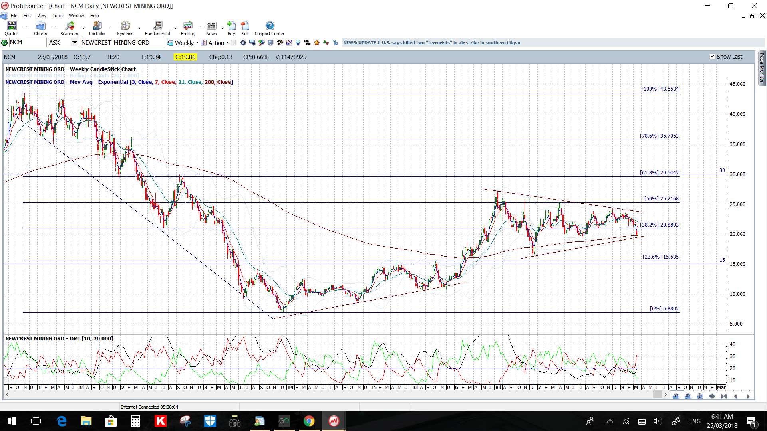Open Google Chrome from the taskbar

(309, 421)
